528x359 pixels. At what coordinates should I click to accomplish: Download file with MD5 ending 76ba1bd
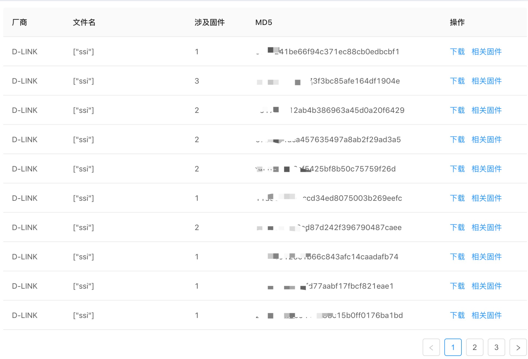457,315
